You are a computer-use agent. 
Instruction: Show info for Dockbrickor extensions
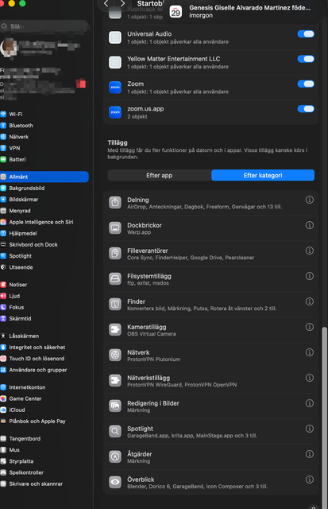[310, 225]
